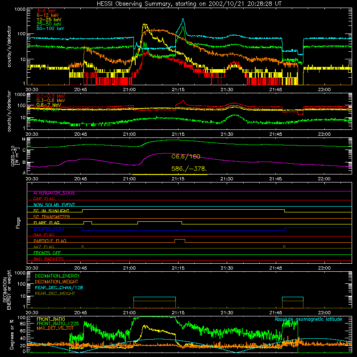
Task: Click the DECIMATION_ENERGY legend label
Action: [x=57, y=276]
